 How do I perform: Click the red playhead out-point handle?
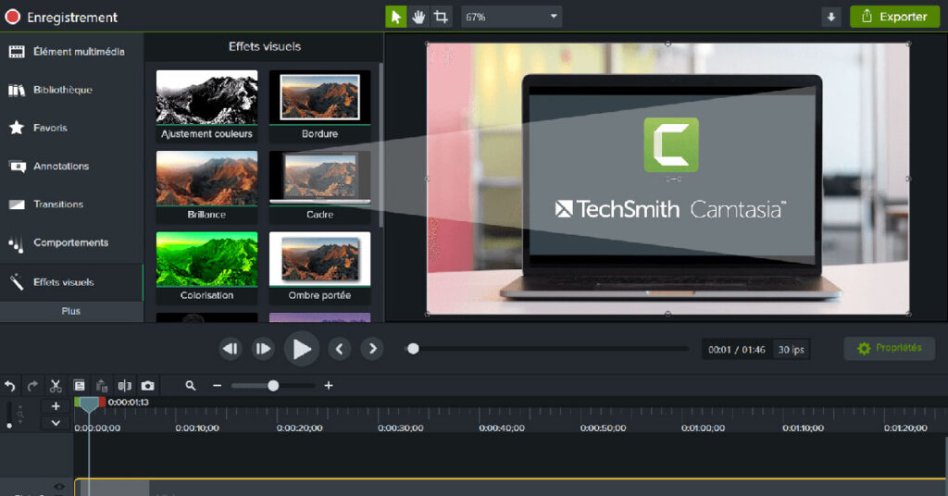102,403
